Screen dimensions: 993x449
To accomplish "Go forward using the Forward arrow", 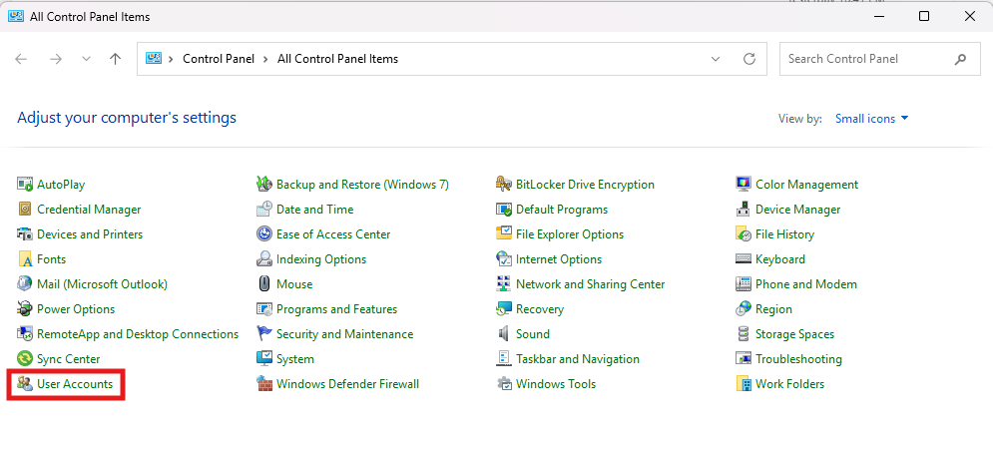I will tap(56, 59).
